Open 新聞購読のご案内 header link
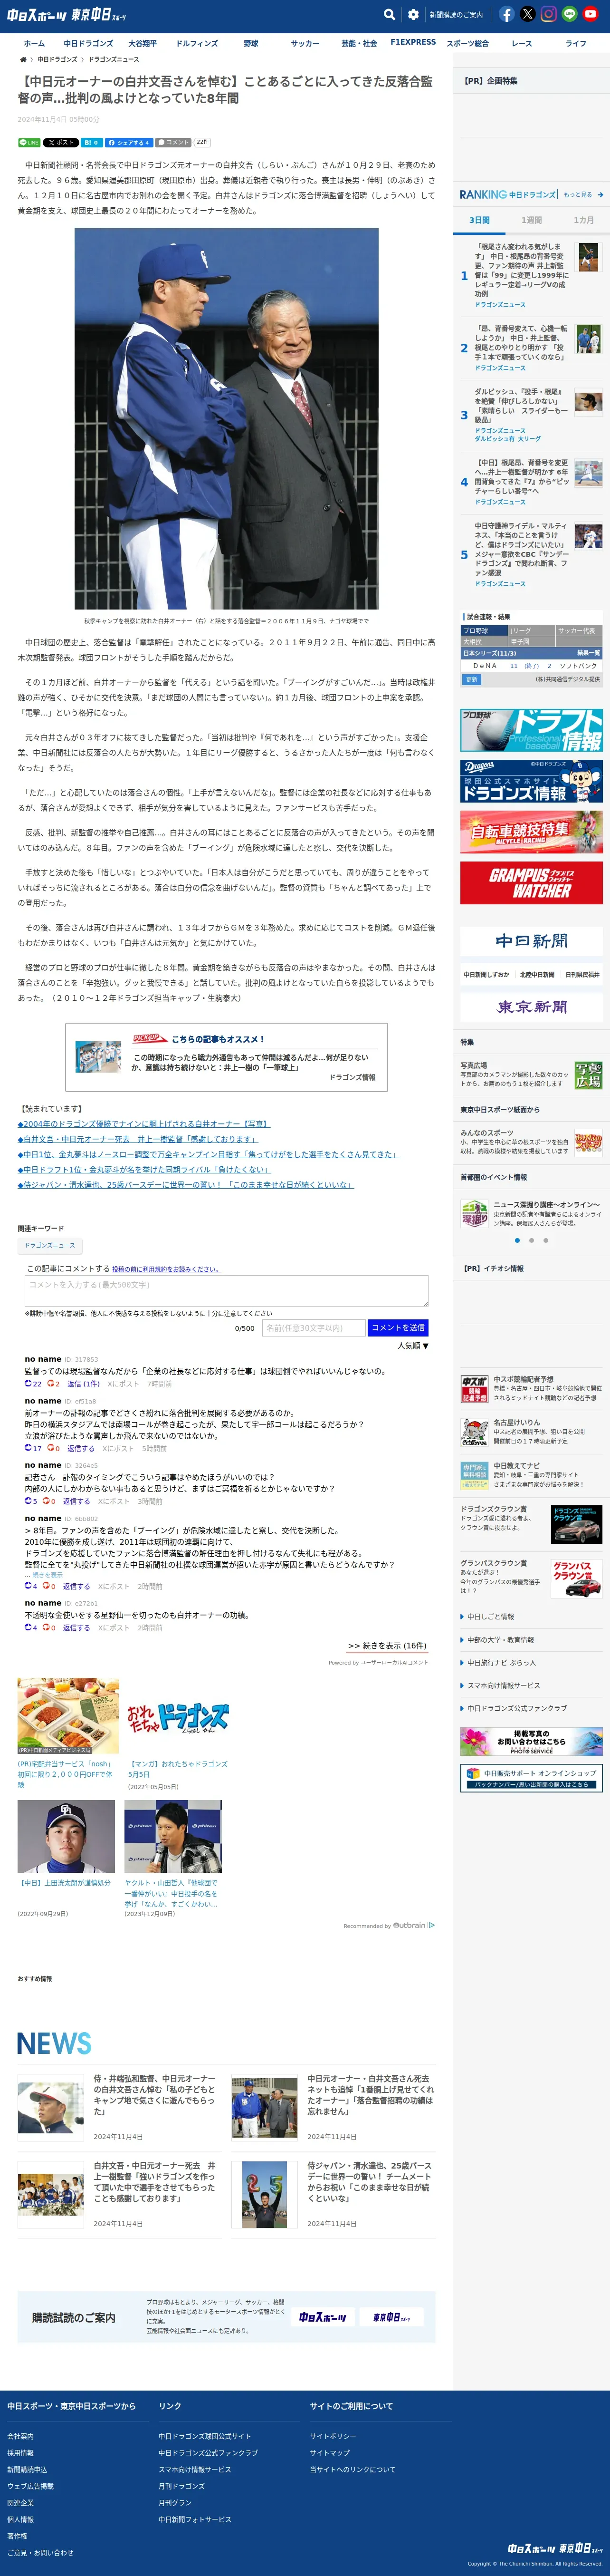This screenshot has height=2576, width=610. pos(456,15)
